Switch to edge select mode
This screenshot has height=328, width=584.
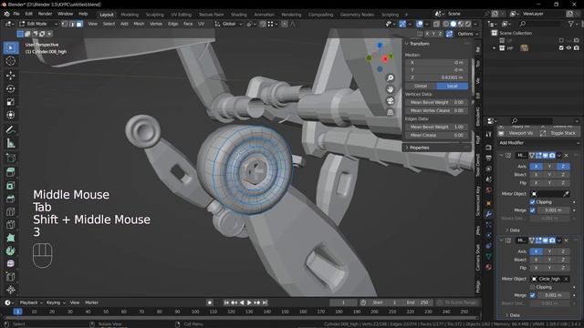[x=72, y=24]
